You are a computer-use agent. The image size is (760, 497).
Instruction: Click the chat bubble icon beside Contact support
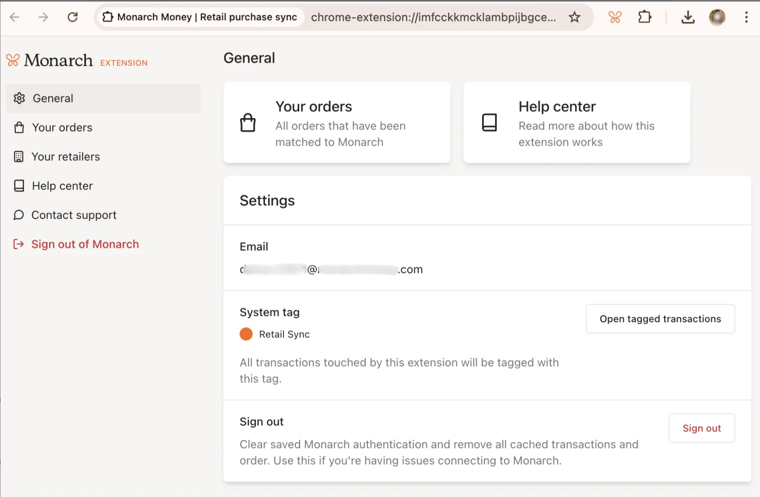[x=19, y=215]
